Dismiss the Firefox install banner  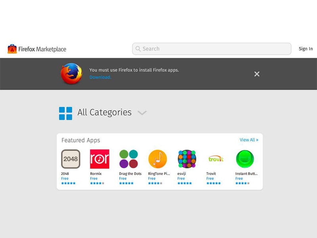point(257,74)
